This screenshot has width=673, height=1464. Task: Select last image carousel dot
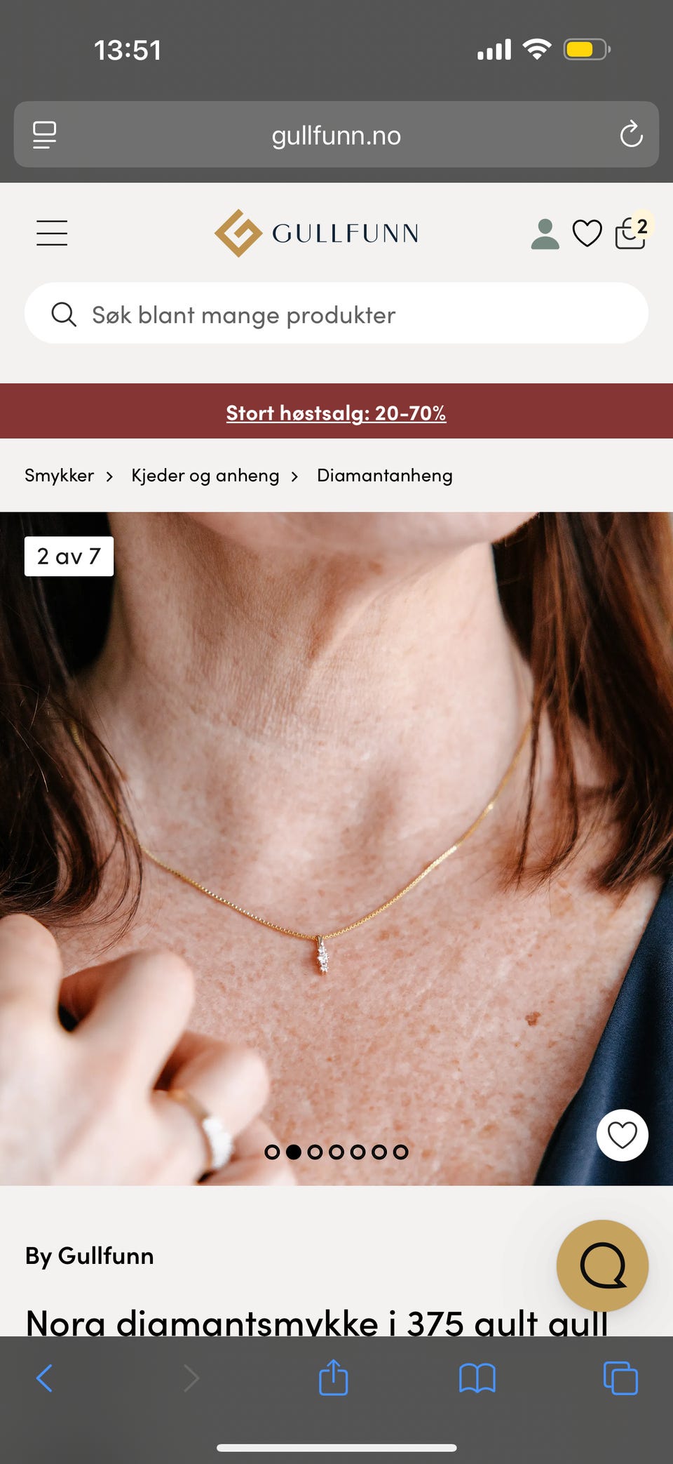click(400, 1152)
